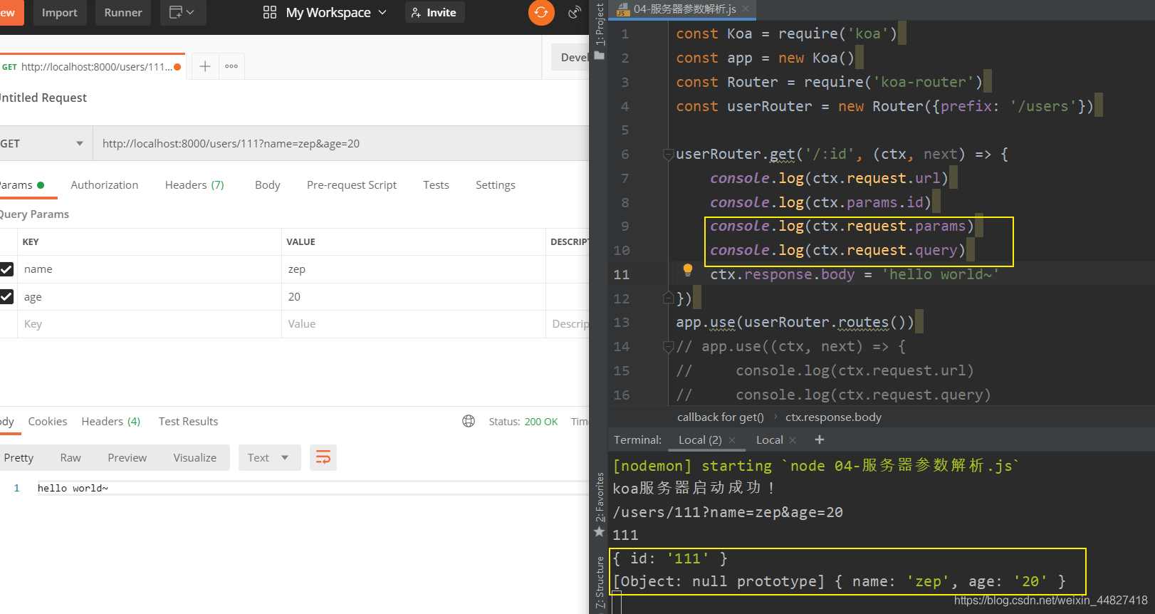Screen dimensions: 1155x614
Task: Click the empty Value placeholder field
Action: (413, 324)
